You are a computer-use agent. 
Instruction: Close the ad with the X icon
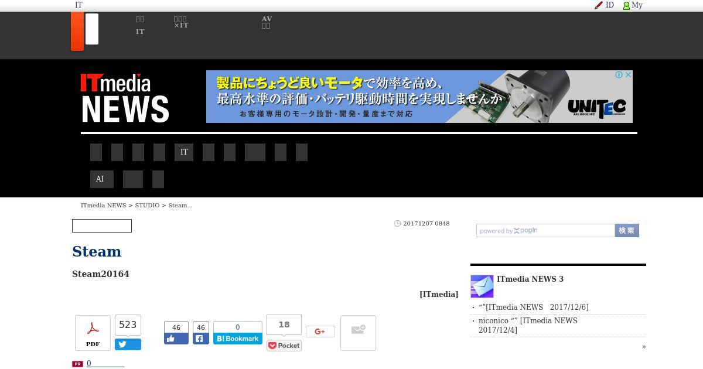tap(628, 75)
